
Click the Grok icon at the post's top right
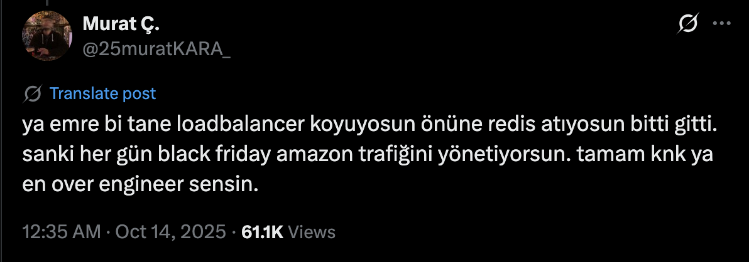tap(688, 23)
